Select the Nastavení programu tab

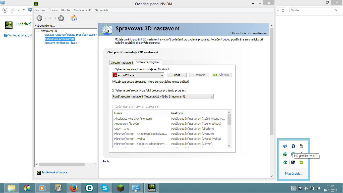click(148, 62)
